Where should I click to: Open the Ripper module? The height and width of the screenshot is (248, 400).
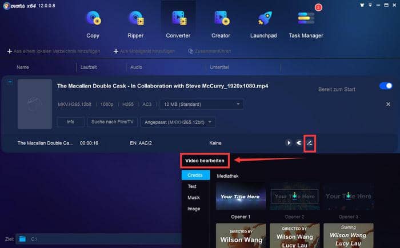[x=136, y=25]
